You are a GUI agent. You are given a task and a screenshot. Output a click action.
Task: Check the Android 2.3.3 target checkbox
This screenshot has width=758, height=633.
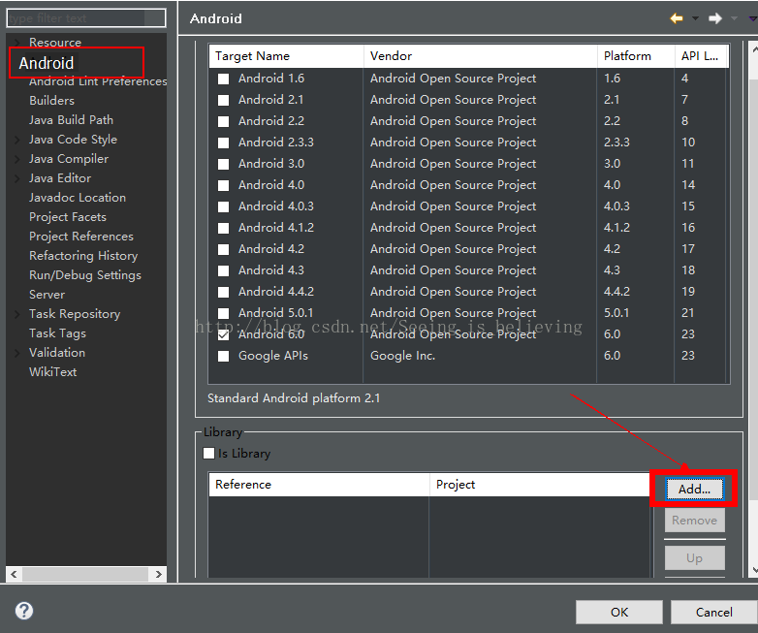pyautogui.click(x=223, y=142)
